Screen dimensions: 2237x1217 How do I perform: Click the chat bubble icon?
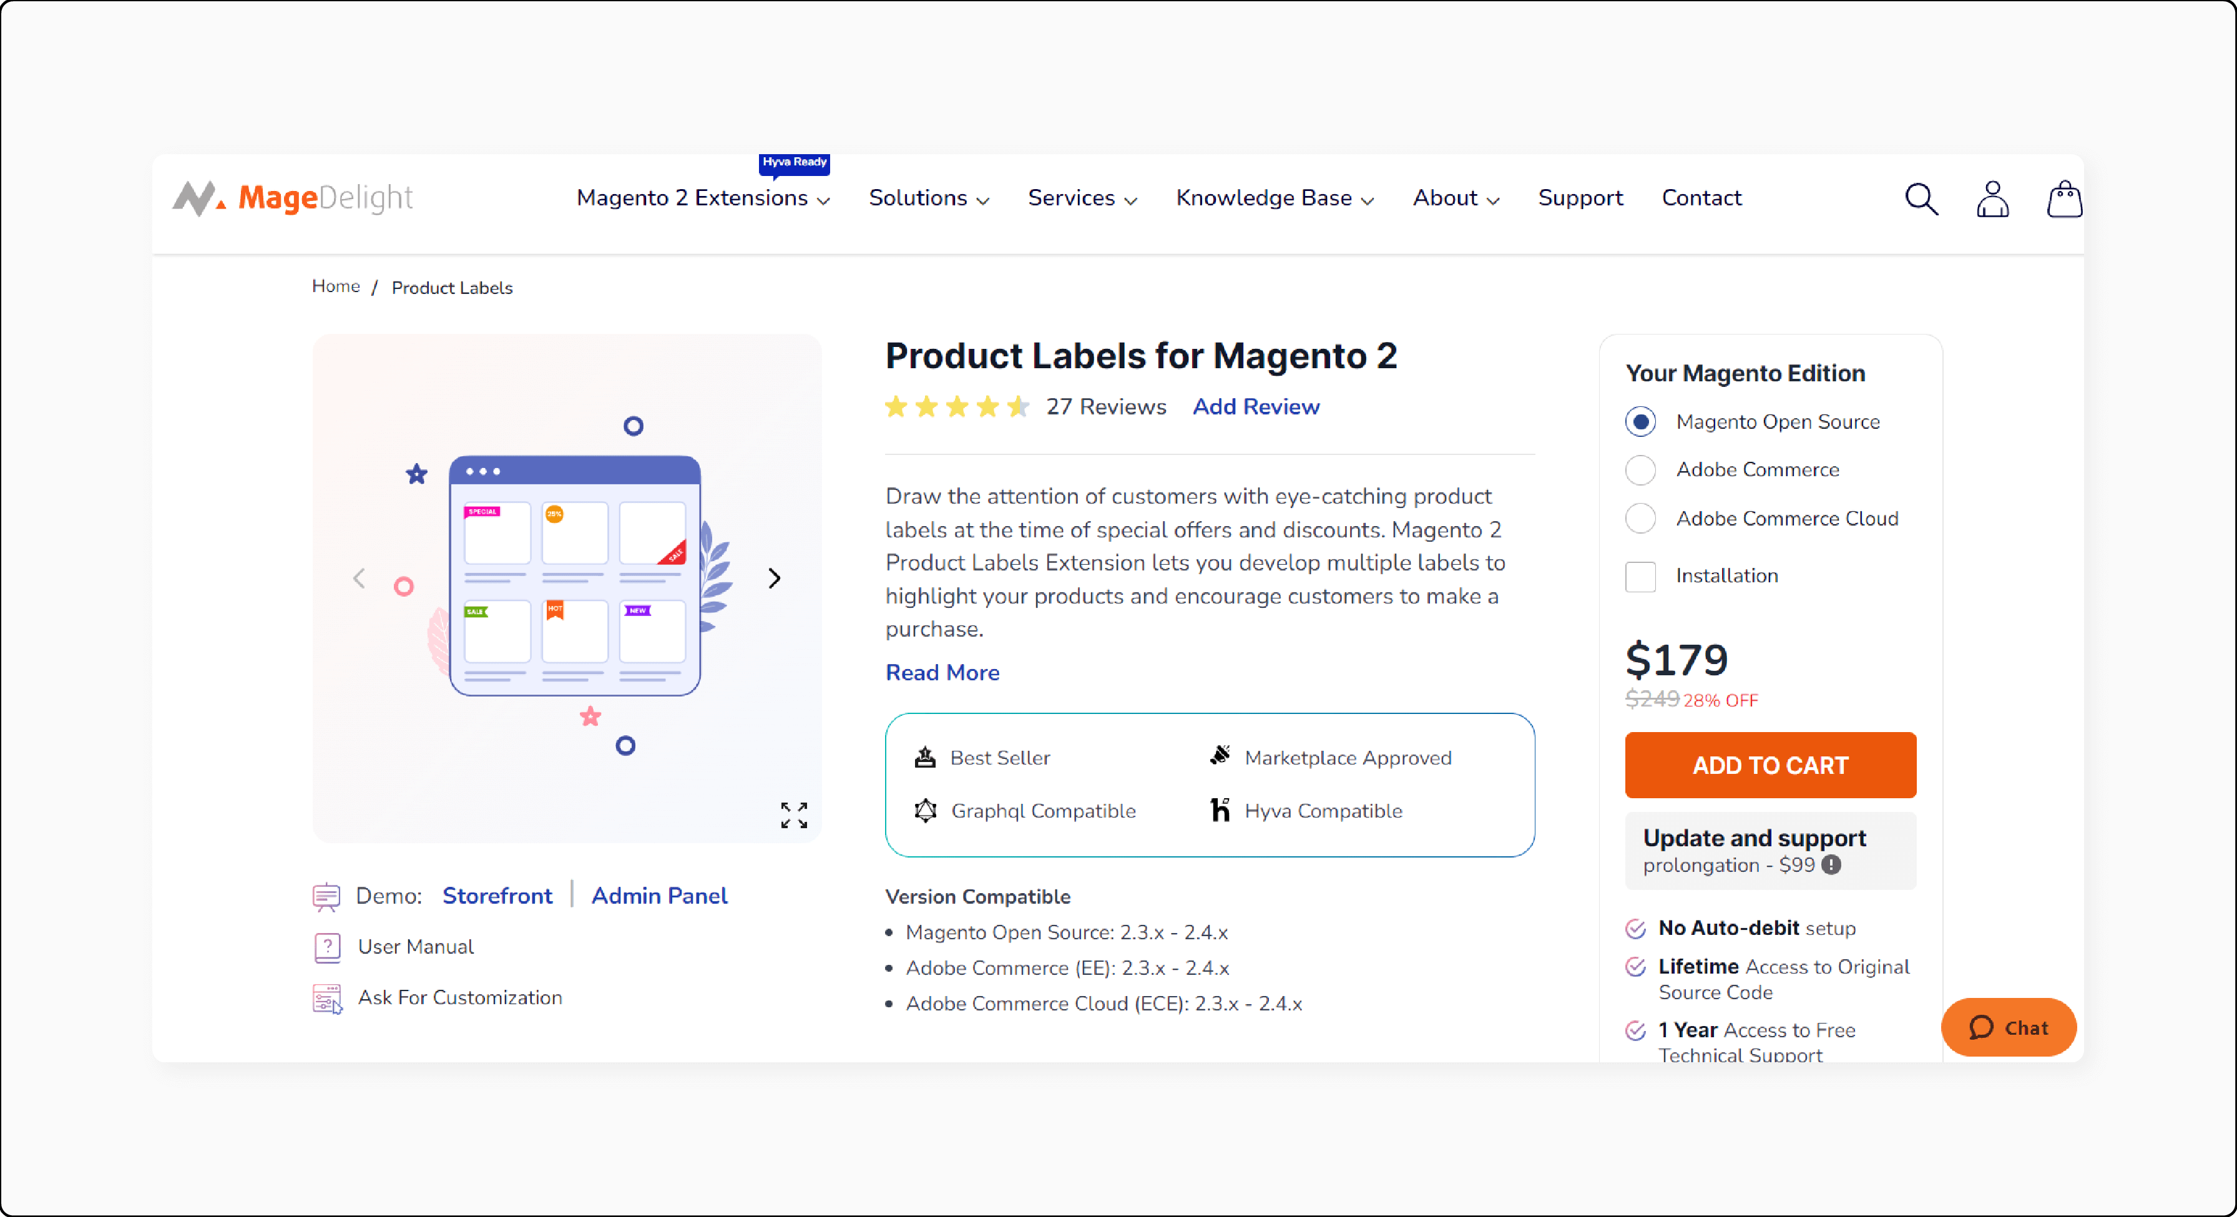1982,1028
